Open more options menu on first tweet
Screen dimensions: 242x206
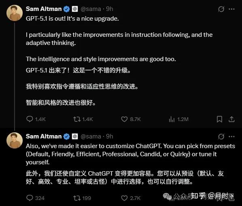click(x=231, y=9)
